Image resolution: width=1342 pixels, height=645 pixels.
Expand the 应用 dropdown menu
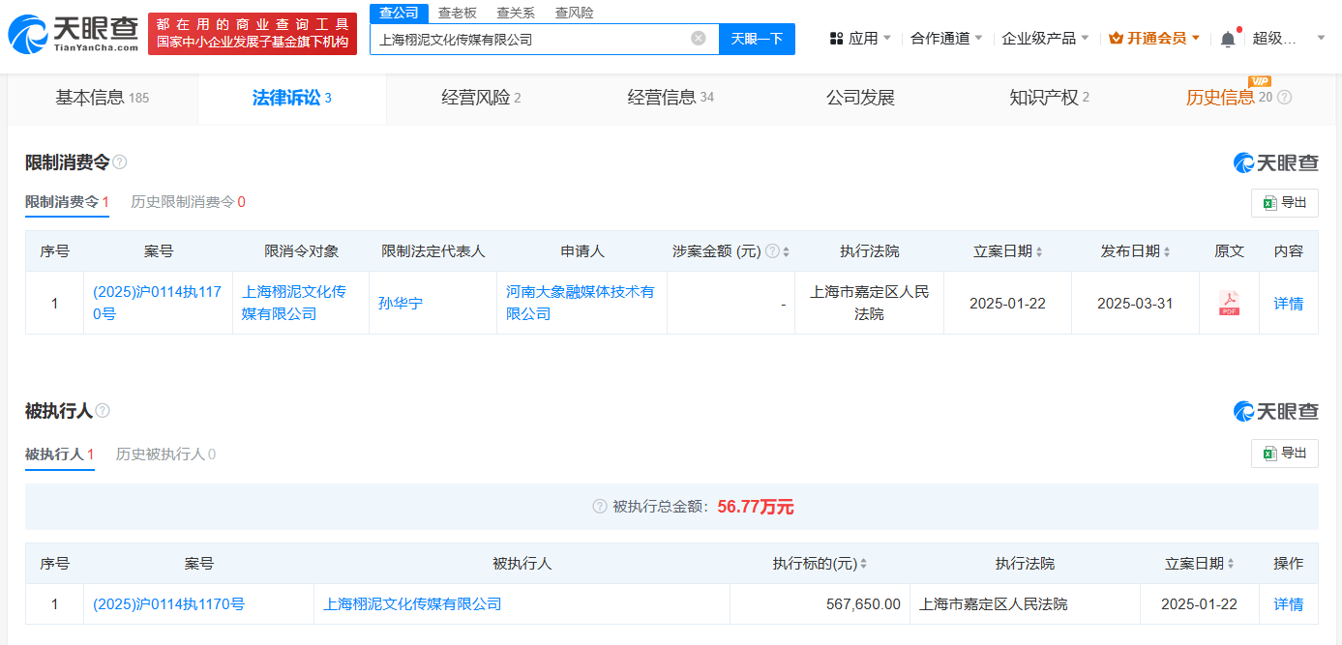click(x=861, y=39)
